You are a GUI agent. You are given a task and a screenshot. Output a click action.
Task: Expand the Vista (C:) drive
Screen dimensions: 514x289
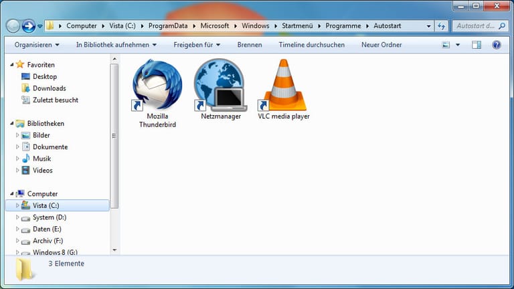[17, 205]
